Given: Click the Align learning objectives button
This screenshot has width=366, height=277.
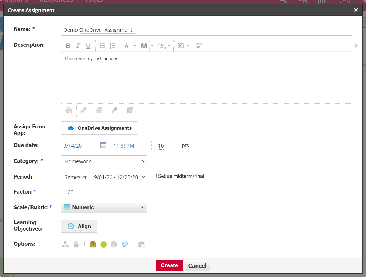Looking at the screenshot, I should click(79, 226).
